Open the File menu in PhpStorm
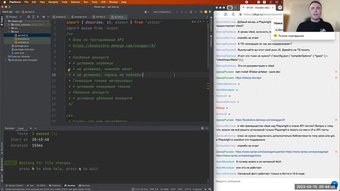This screenshot has width=340, height=191. (26, 2)
